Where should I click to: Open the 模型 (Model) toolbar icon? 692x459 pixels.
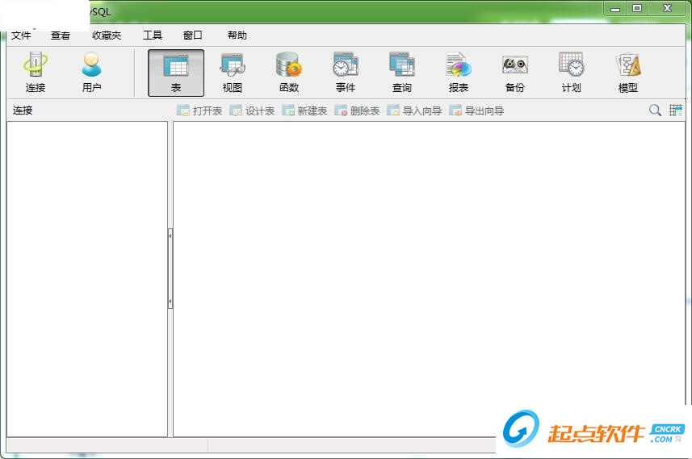point(627,73)
